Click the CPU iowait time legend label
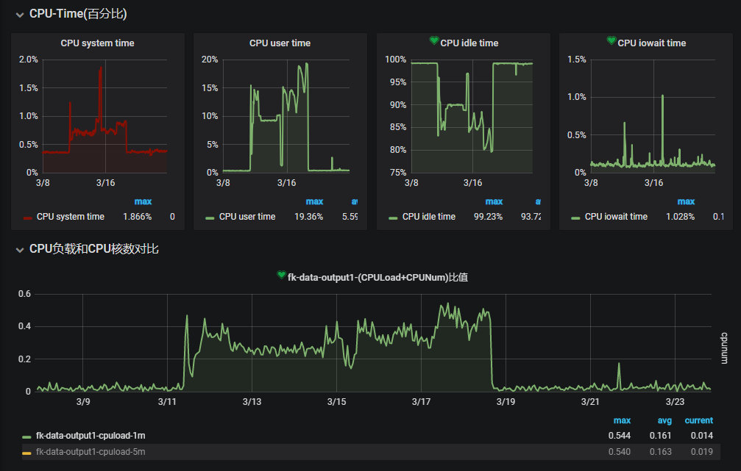This screenshot has height=471, width=741. [616, 217]
